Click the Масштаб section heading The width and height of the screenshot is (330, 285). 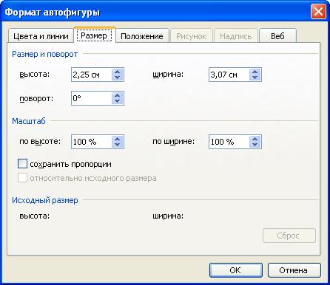tap(29, 121)
